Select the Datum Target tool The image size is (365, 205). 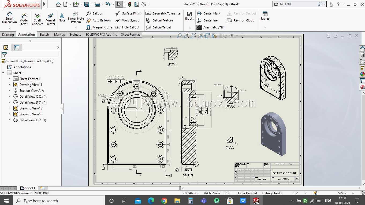(x=158, y=27)
